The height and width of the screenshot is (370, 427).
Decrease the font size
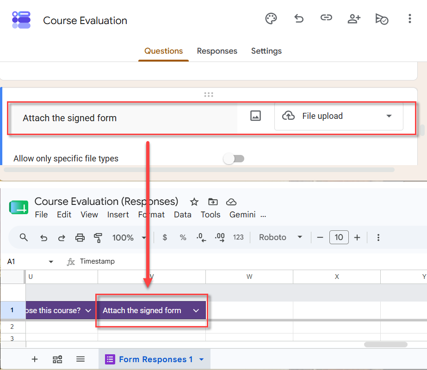coord(320,237)
